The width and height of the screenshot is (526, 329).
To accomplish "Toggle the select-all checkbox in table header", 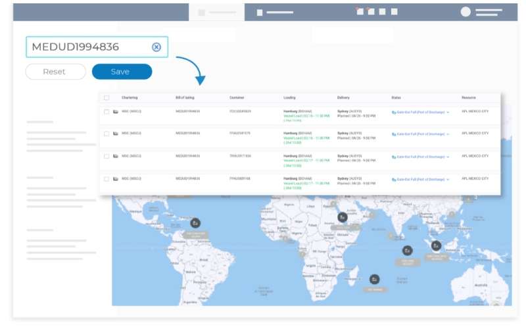I will pyautogui.click(x=107, y=97).
